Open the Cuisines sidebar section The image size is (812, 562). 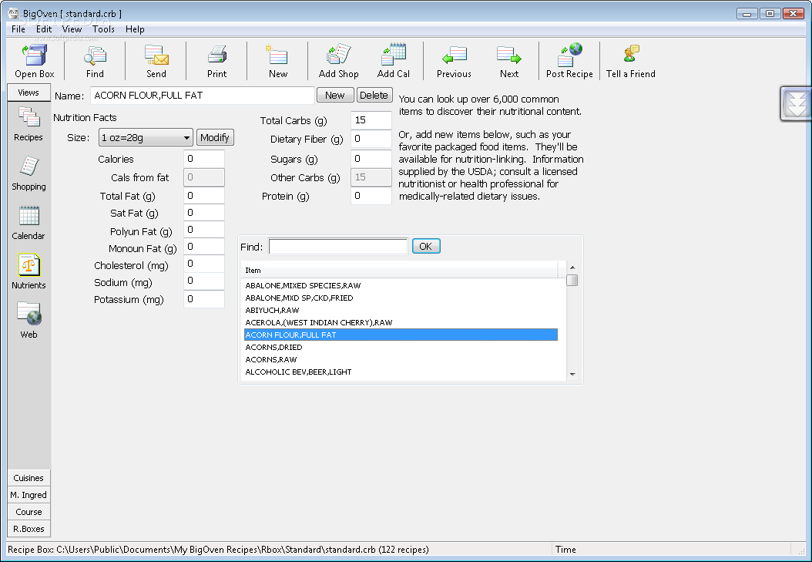(29, 477)
